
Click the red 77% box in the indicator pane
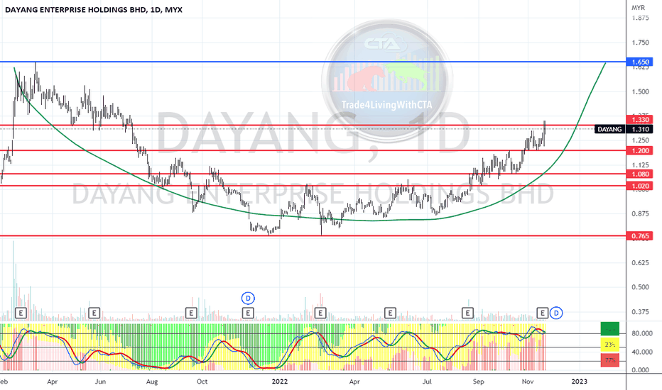pyautogui.click(x=610, y=360)
